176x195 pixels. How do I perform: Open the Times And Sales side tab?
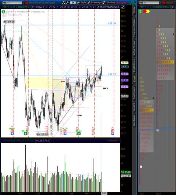(134, 28)
